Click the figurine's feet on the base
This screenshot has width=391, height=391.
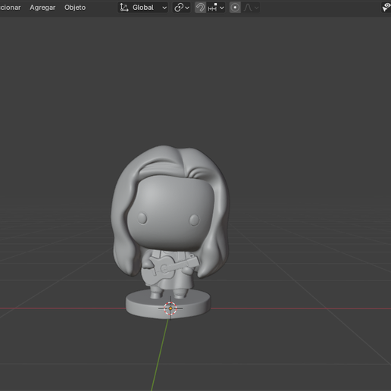(x=168, y=293)
